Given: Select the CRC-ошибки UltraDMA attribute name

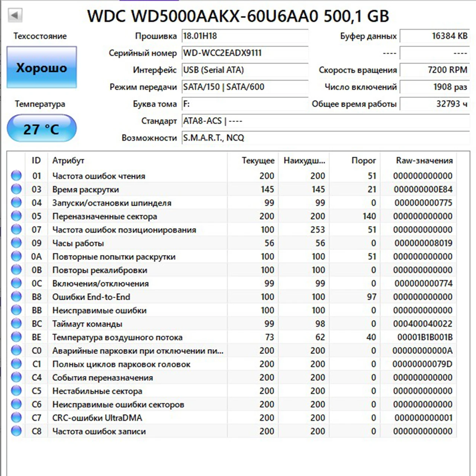Looking at the screenshot, I should [97, 418].
